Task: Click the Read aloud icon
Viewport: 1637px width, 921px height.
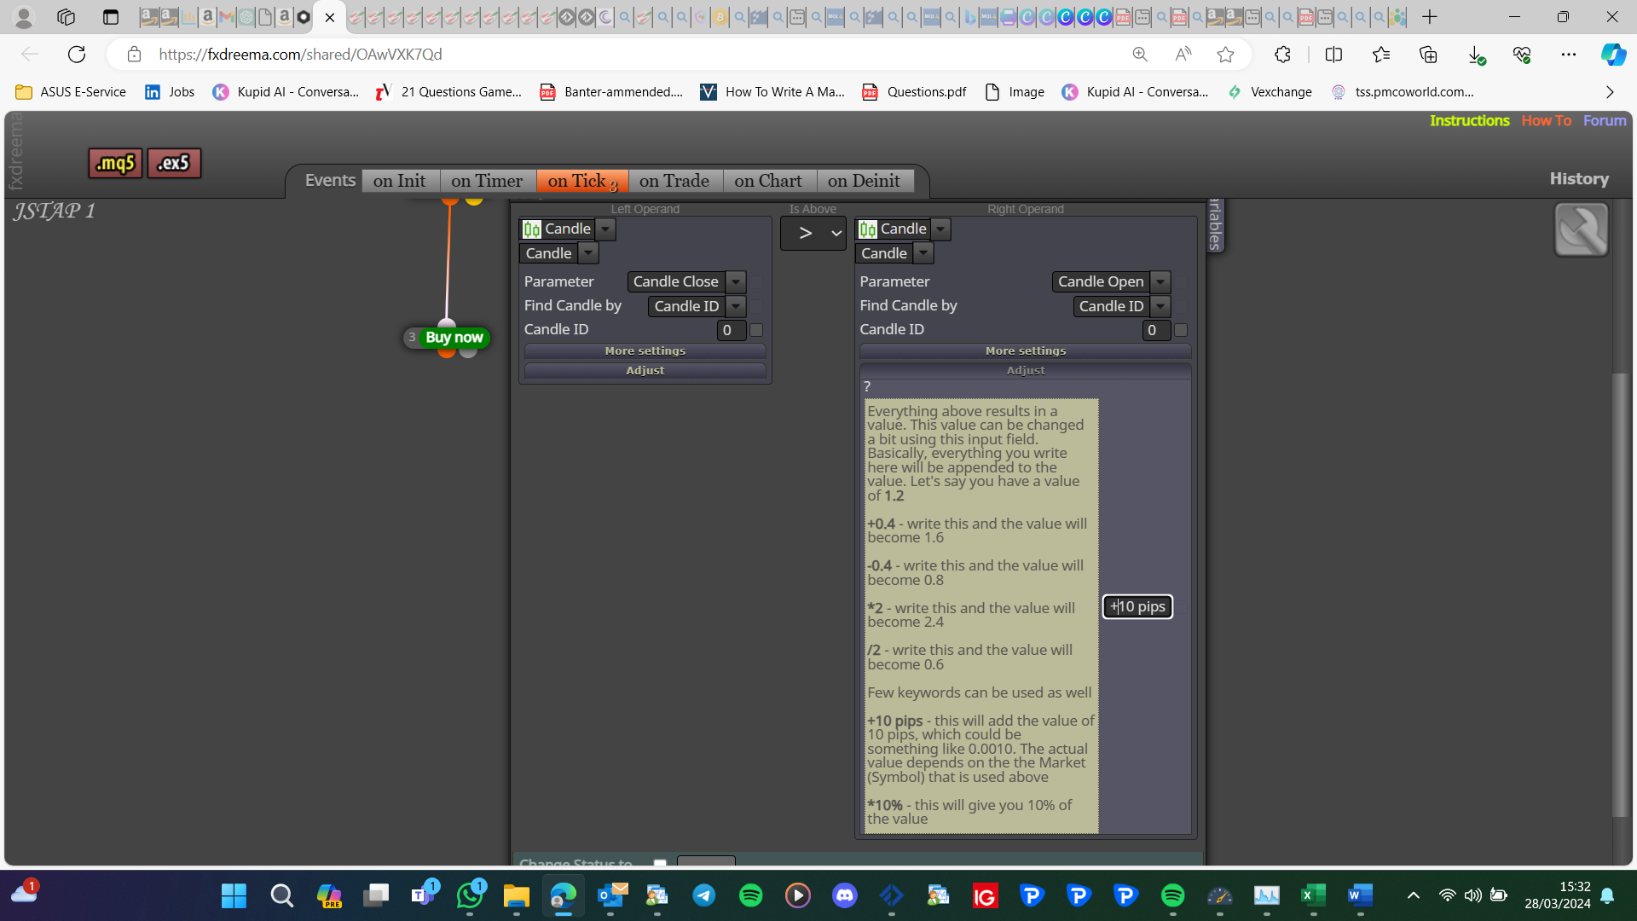Action: 1183,55
